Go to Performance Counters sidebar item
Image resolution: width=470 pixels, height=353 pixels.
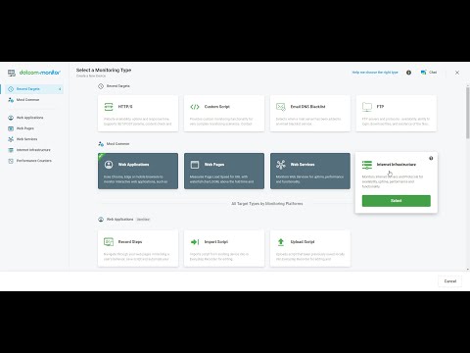coord(34,161)
